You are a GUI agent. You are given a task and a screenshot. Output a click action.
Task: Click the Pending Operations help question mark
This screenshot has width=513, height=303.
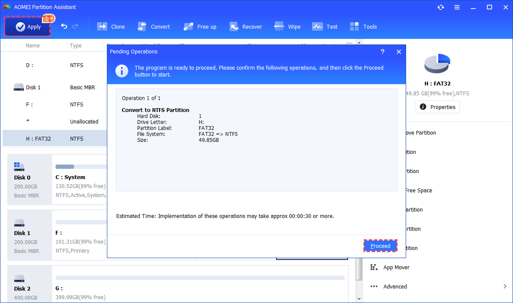[382, 52]
